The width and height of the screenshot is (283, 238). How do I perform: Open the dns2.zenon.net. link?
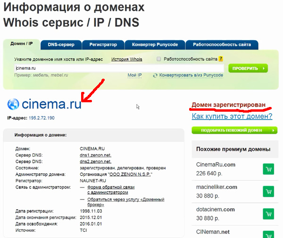[95, 162]
